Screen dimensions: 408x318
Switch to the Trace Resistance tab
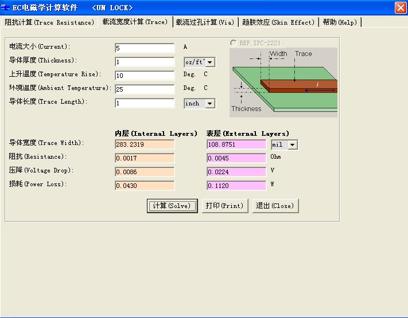(x=49, y=22)
